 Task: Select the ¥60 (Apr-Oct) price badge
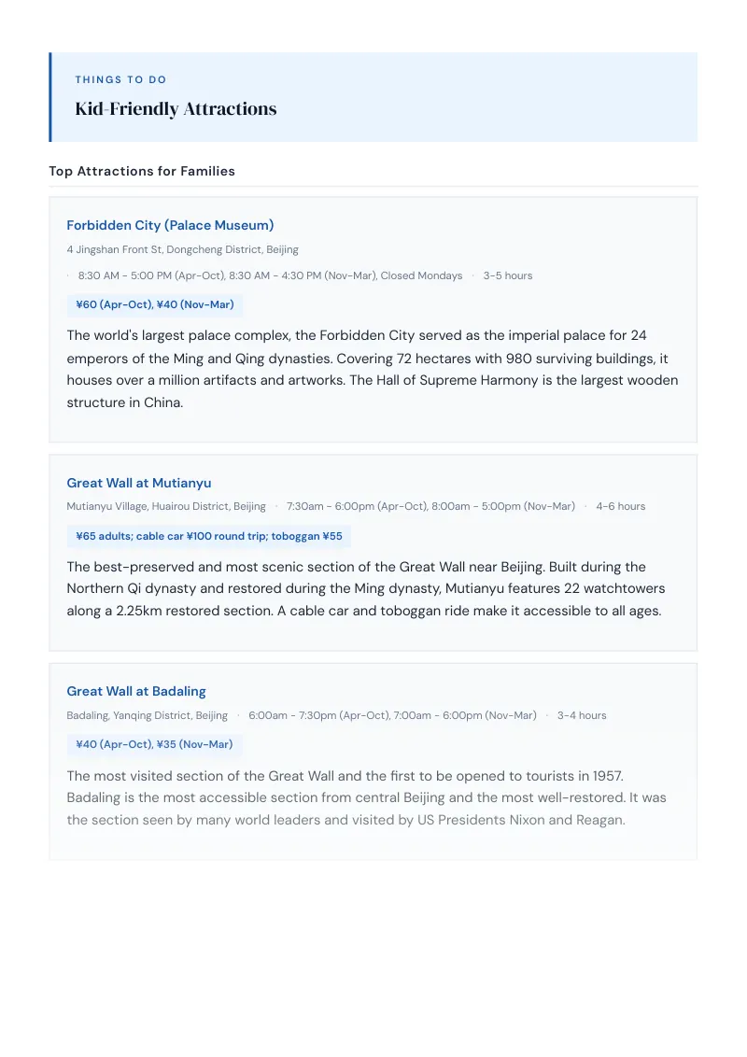click(x=155, y=304)
